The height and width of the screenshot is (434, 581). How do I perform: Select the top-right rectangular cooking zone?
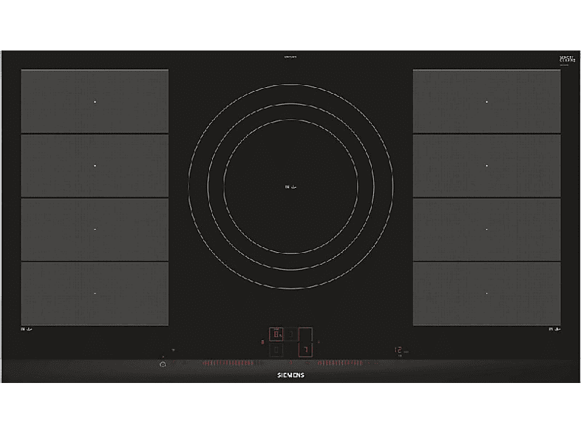pos(486,101)
